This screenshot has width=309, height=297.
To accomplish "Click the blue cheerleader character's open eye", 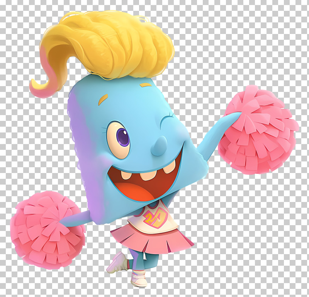I will (118, 140).
